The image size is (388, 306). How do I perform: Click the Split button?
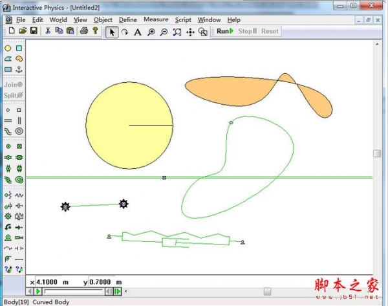click(14, 95)
